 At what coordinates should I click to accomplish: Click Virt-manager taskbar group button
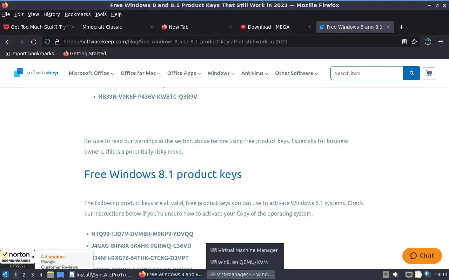(x=241, y=274)
